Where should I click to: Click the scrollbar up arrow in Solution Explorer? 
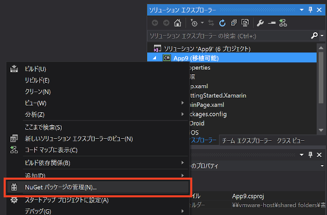point(321,48)
